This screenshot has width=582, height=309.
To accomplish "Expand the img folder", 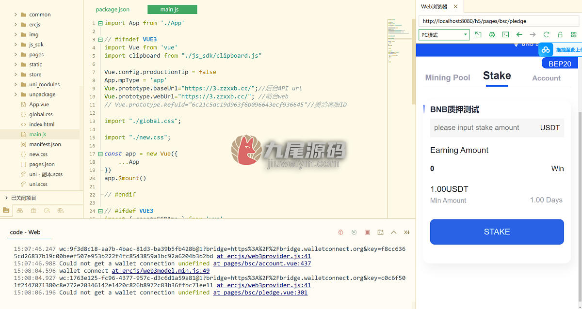I will coord(16,34).
